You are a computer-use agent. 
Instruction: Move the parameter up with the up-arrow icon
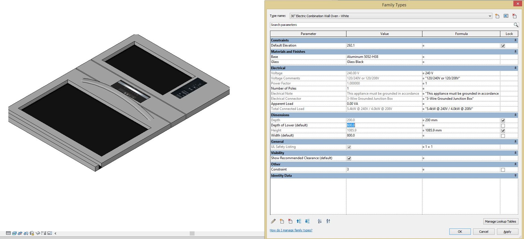(299, 221)
